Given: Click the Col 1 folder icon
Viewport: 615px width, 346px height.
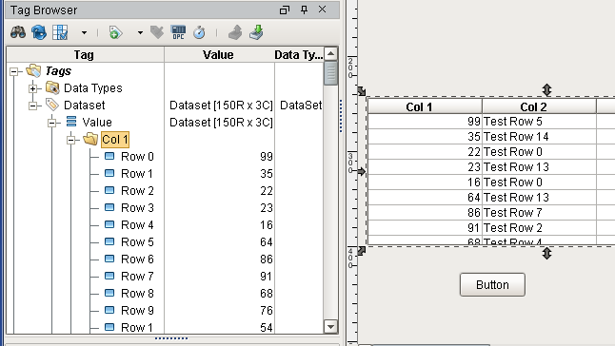Looking at the screenshot, I should [90, 139].
